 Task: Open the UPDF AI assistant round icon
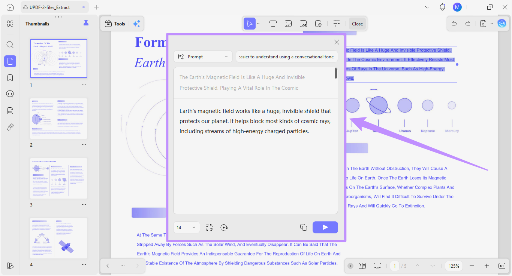(x=502, y=24)
